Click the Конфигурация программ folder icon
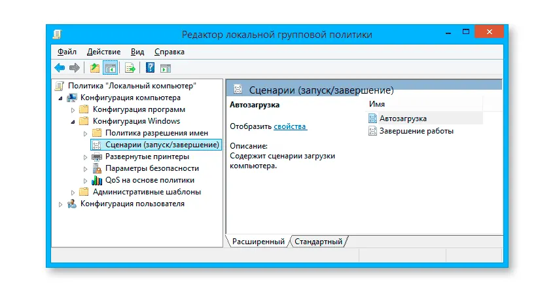Viewport: 555px width, 292px height. (x=84, y=109)
